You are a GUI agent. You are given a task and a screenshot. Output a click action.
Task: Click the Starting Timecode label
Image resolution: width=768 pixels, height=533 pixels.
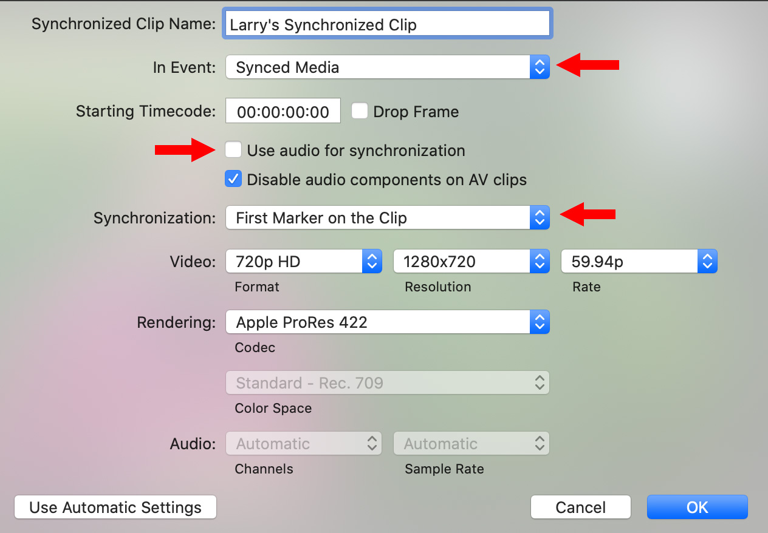coord(146,111)
